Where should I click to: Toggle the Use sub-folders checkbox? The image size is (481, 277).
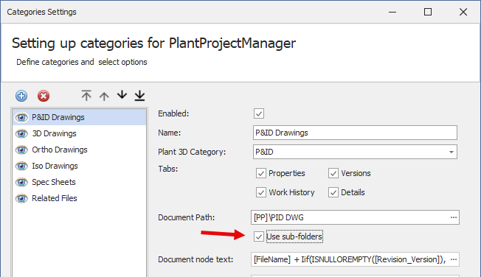(259, 236)
